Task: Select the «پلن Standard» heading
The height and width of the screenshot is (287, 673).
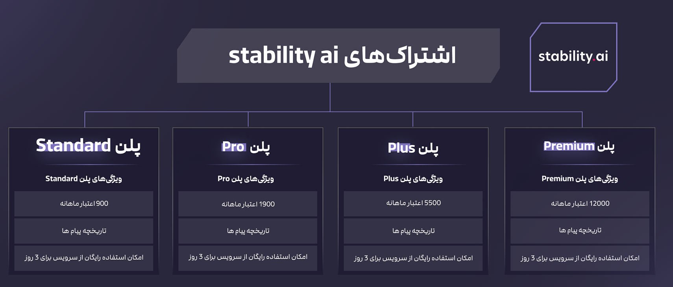Action: [88, 146]
